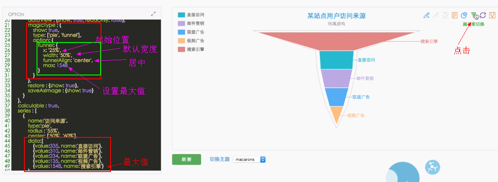Click the 搜索引擎 funnel label
The width and height of the screenshot is (498, 182).
(429, 41)
